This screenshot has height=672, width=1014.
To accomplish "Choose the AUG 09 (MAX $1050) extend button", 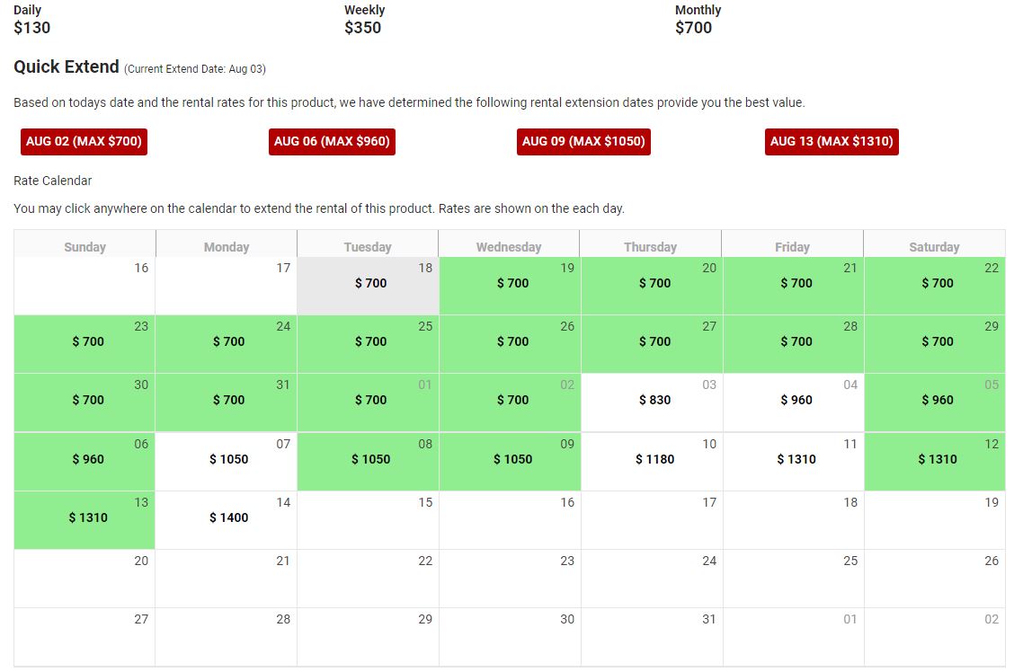I will (583, 141).
